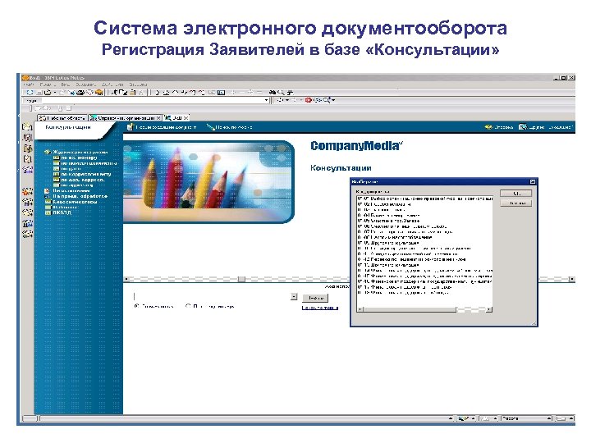Open the other actions menu beside Справка
The height and width of the screenshot is (443, 591).
coord(546,127)
